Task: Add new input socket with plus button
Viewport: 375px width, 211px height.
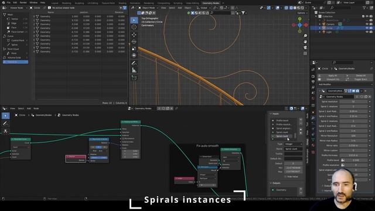Action: (301, 120)
